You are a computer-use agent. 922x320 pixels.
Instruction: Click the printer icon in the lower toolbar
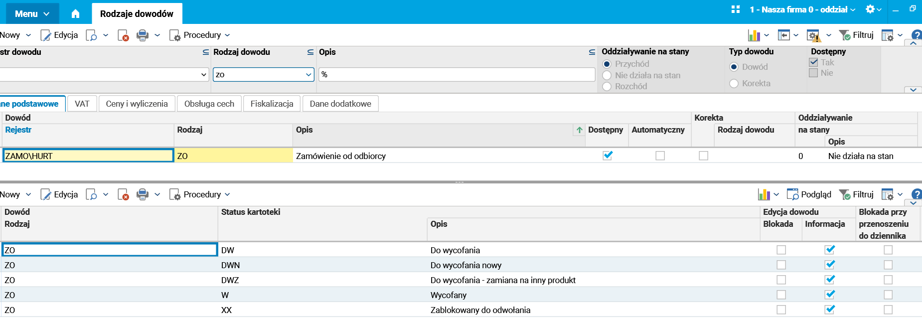coord(143,194)
